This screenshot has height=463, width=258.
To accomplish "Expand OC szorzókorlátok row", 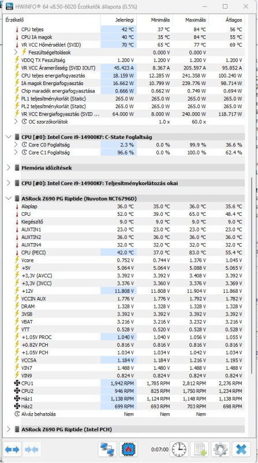I will 16,122.
